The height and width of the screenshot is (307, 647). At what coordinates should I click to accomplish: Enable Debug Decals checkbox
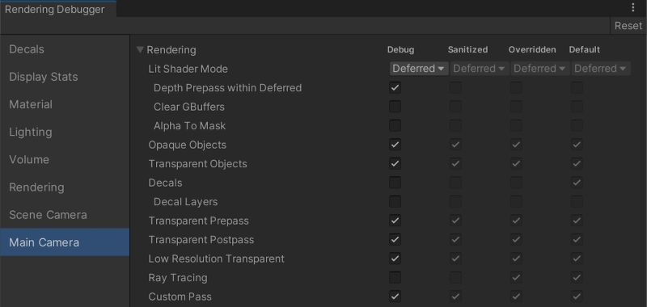395,182
